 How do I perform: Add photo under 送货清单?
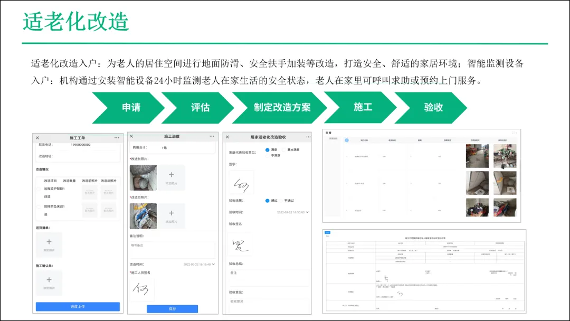[49, 244]
